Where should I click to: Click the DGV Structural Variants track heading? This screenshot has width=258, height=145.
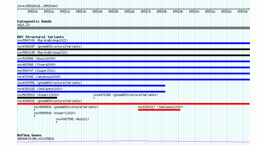[41, 37]
